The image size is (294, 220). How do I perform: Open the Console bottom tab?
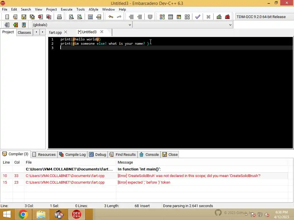[149, 154]
